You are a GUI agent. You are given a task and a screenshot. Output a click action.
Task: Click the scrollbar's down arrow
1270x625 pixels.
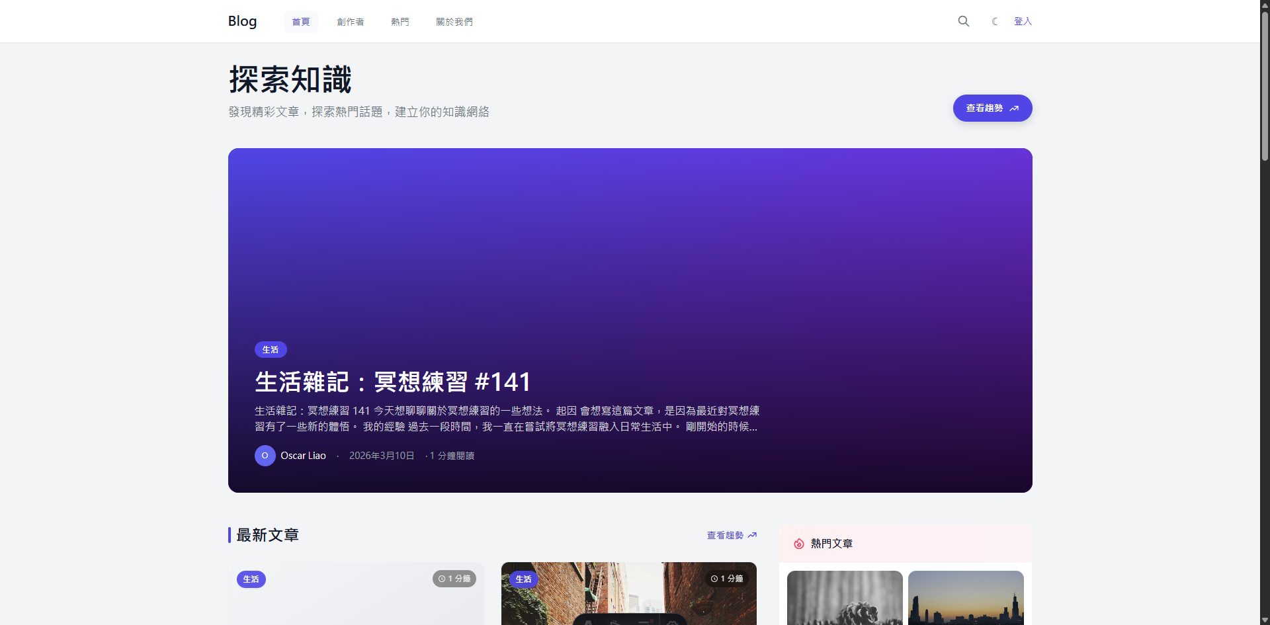(x=1264, y=620)
